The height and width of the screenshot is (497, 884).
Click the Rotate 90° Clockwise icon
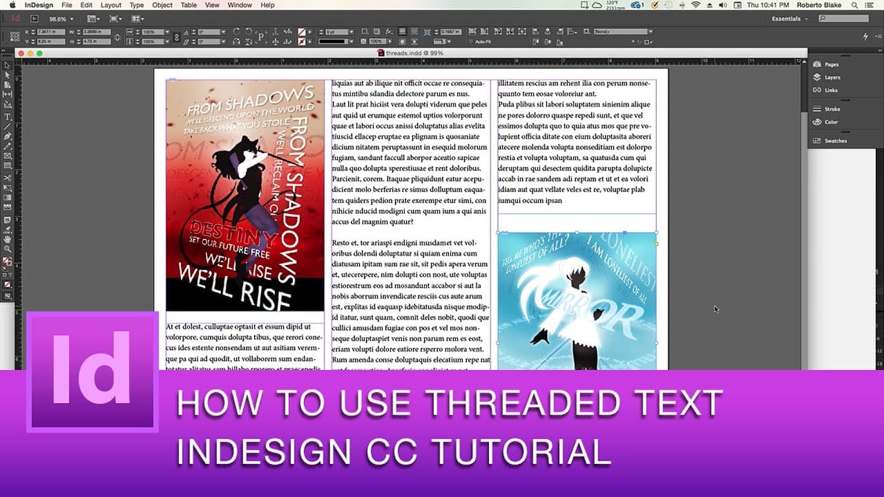237,32
